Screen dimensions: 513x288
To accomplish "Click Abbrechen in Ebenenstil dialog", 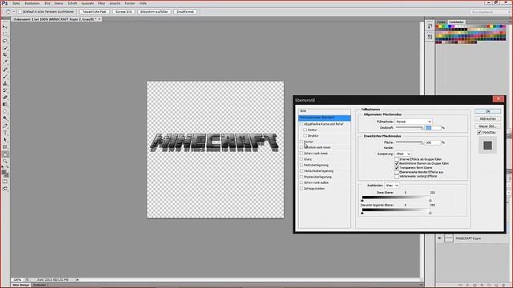I will tap(487, 119).
